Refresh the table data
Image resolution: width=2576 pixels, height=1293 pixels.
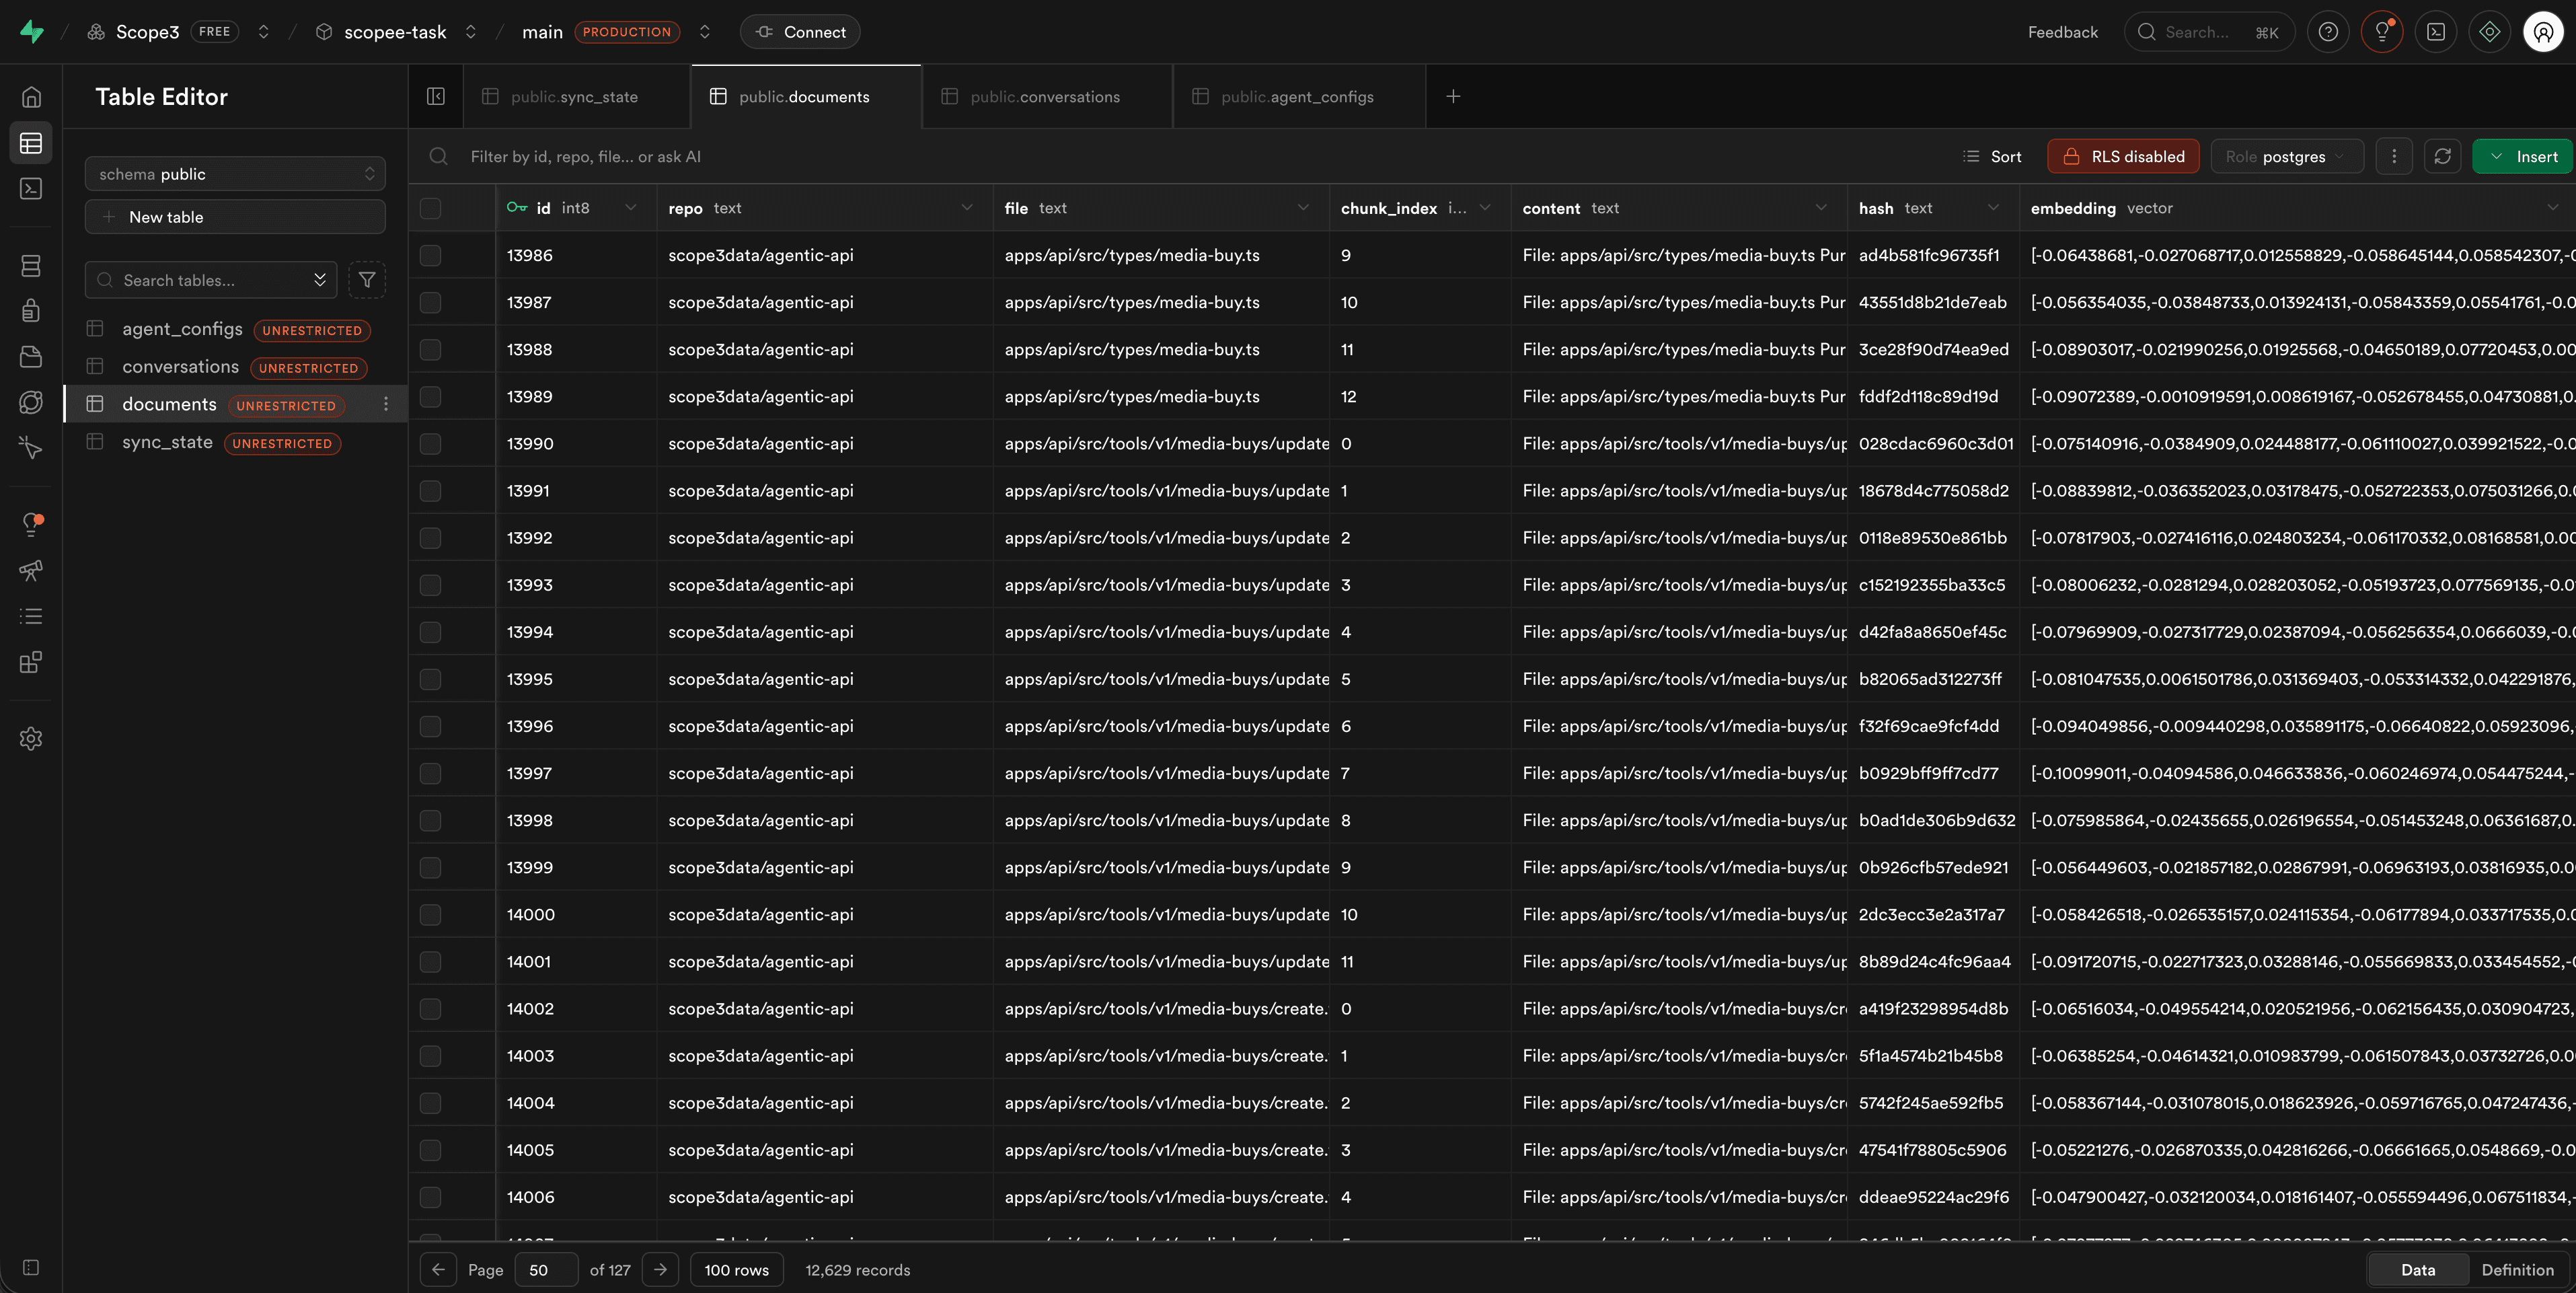point(2442,156)
